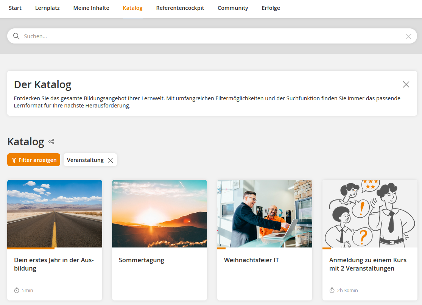The image size is (422, 305).
Task: Open the Erfolge tab
Action: coord(271,8)
